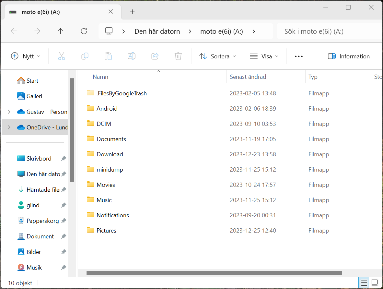Click the Copy icon in toolbar
Image resolution: width=383 pixels, height=289 pixels.
[85, 56]
